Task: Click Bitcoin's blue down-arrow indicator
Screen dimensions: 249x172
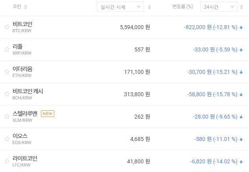Action: (x=241, y=27)
